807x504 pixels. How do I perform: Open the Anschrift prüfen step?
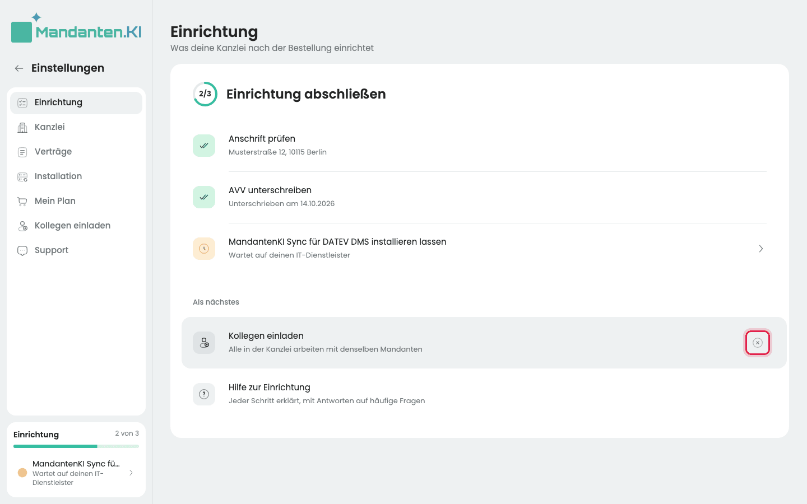(480, 146)
